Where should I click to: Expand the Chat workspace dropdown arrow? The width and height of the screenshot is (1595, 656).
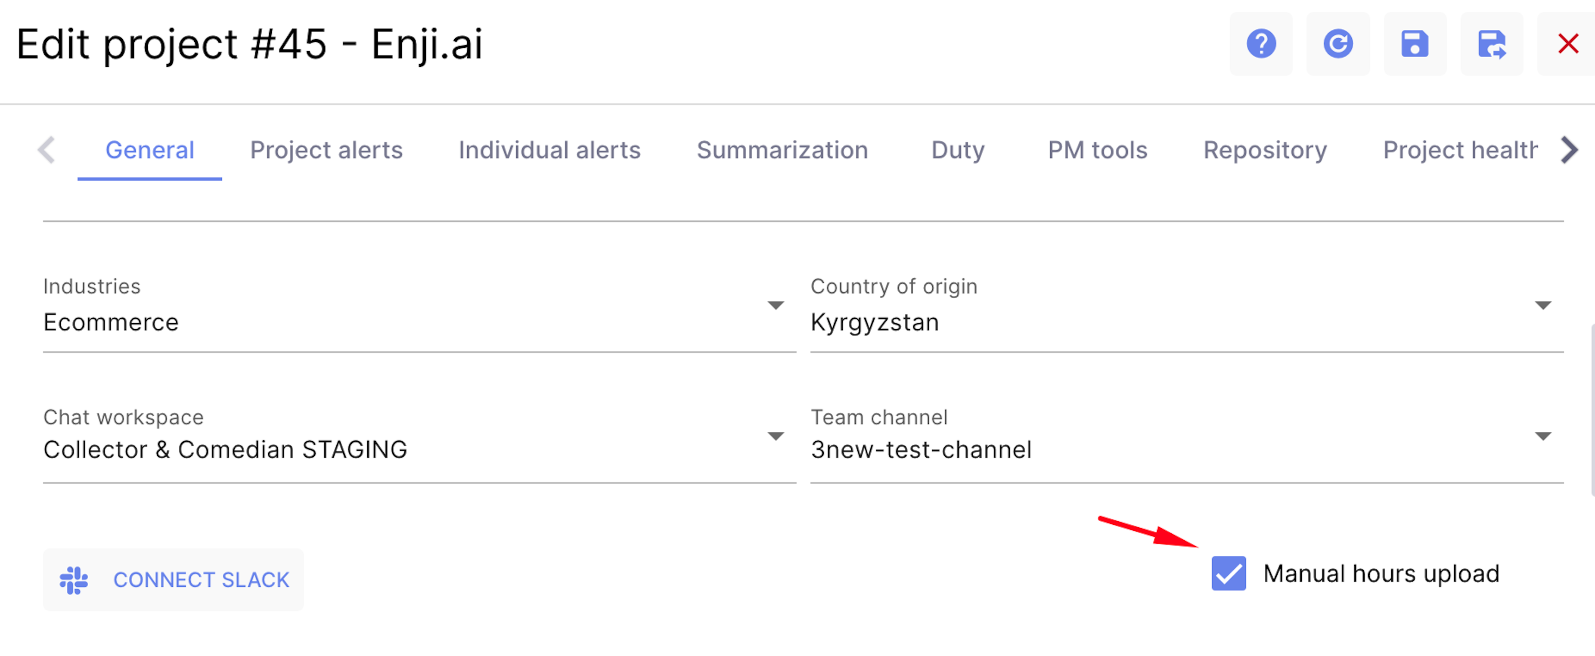776,437
